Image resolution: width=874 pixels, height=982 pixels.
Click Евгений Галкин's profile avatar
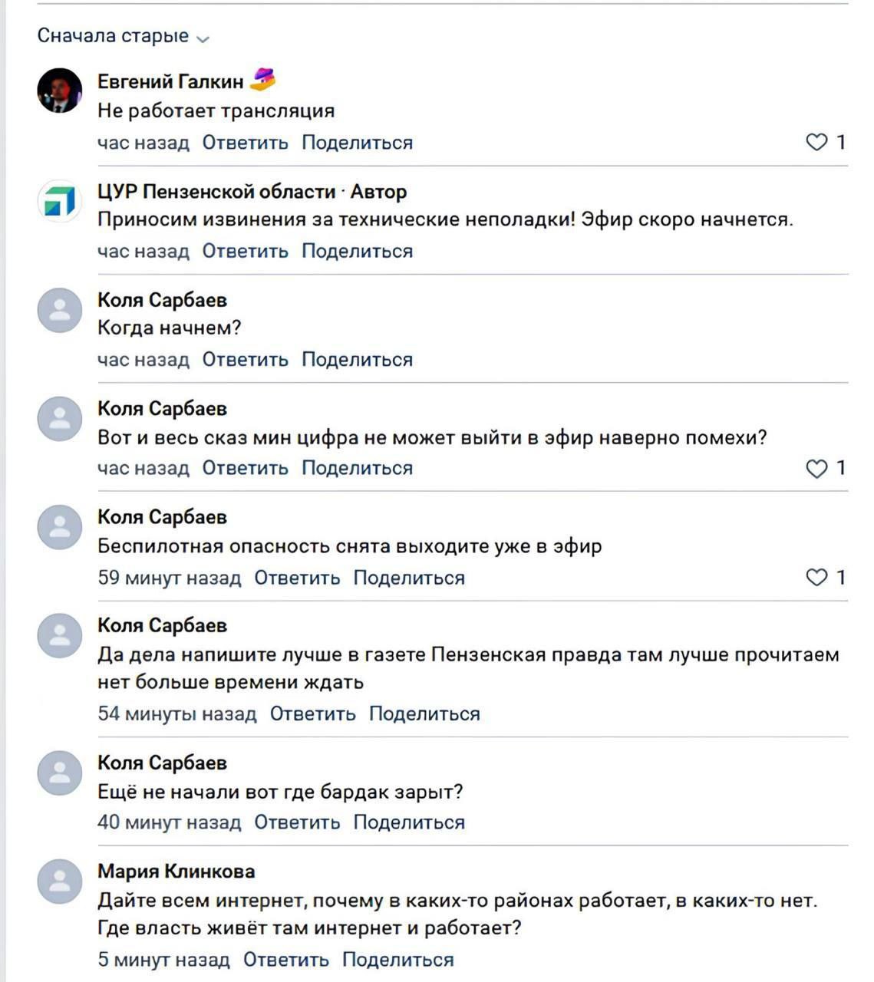point(59,91)
